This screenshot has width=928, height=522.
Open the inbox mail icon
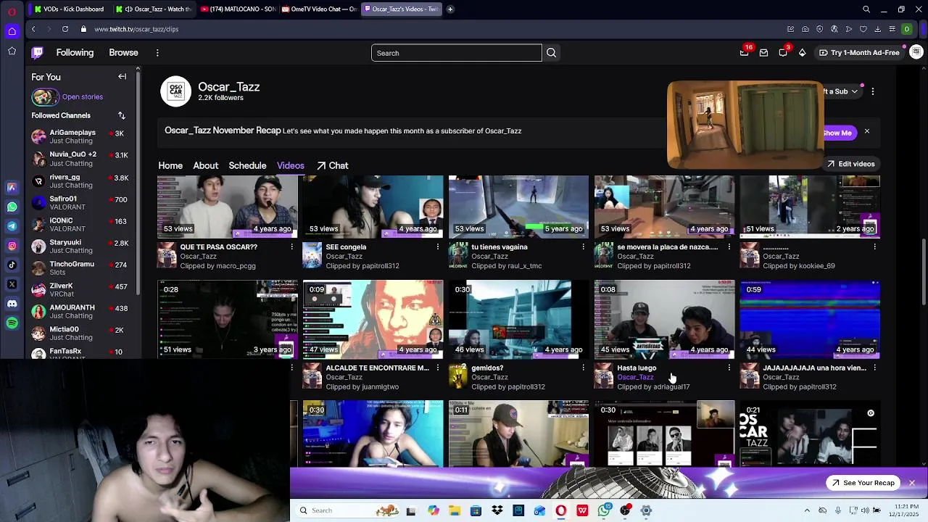pyautogui.click(x=763, y=52)
